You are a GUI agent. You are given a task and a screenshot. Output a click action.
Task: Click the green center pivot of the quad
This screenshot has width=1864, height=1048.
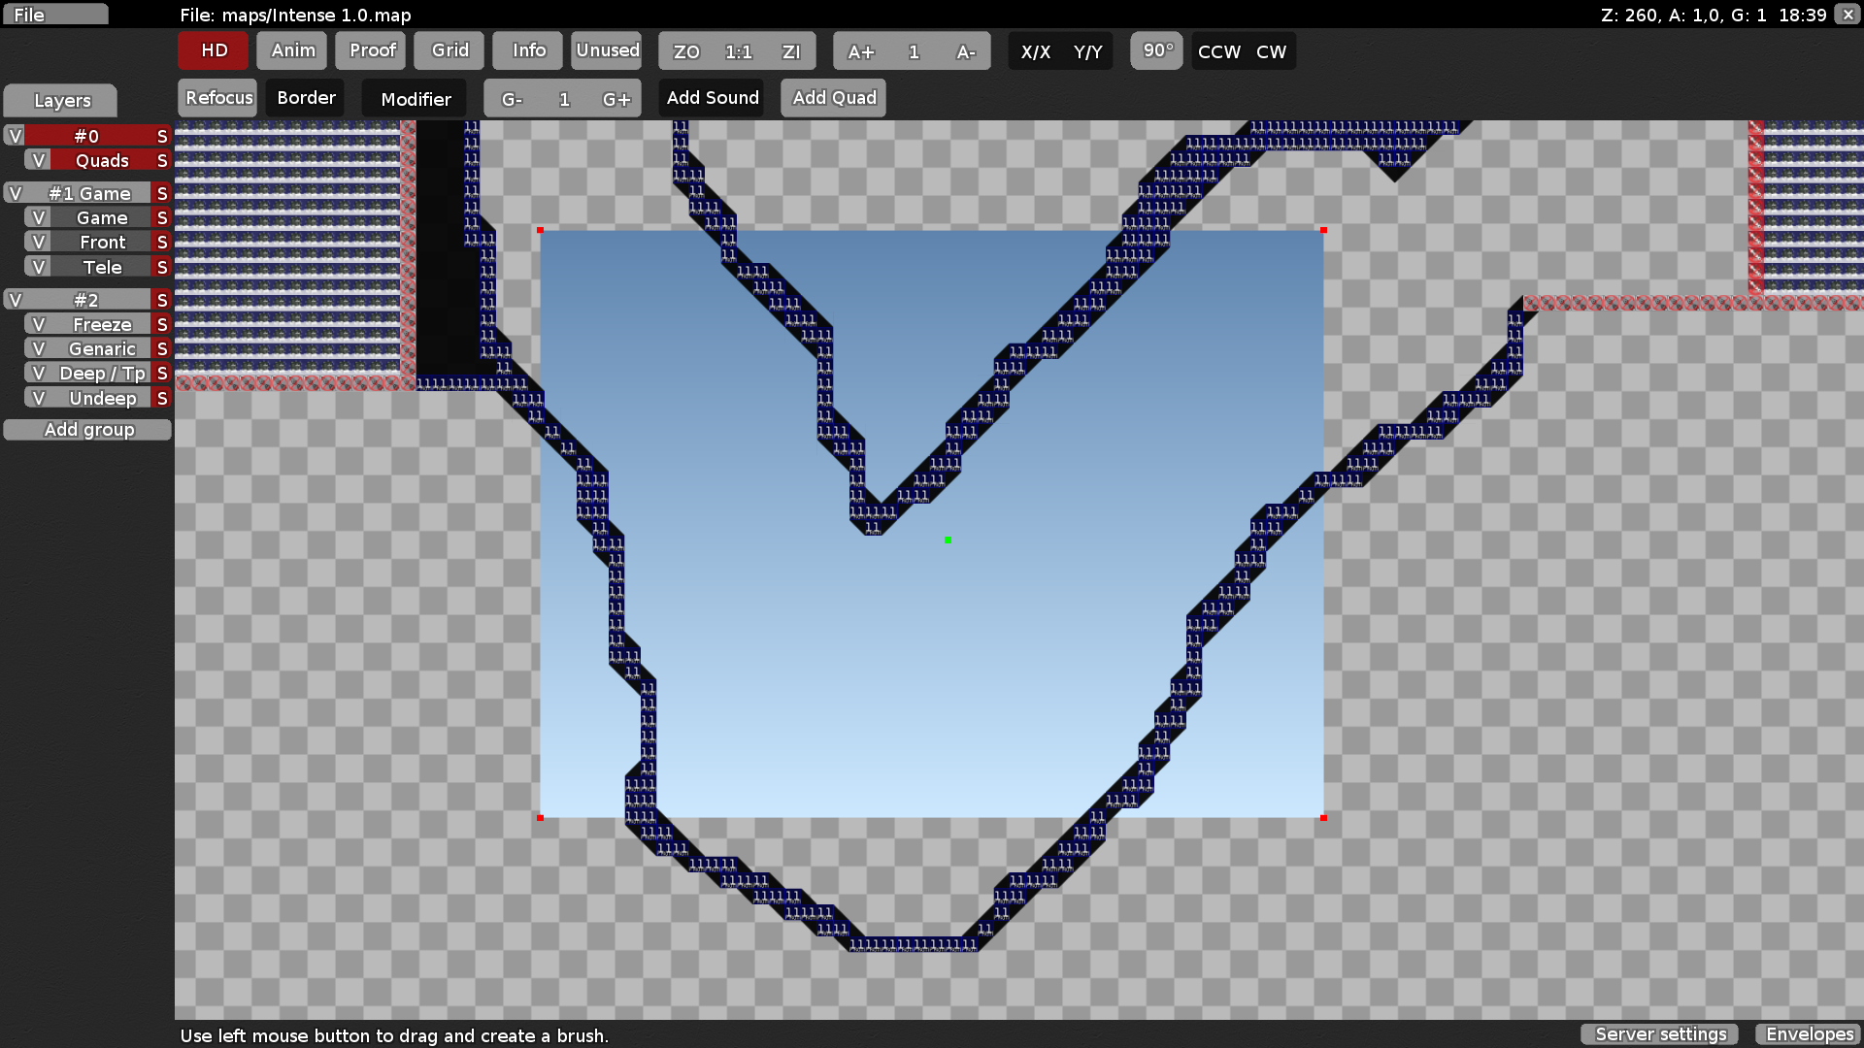[x=948, y=540]
